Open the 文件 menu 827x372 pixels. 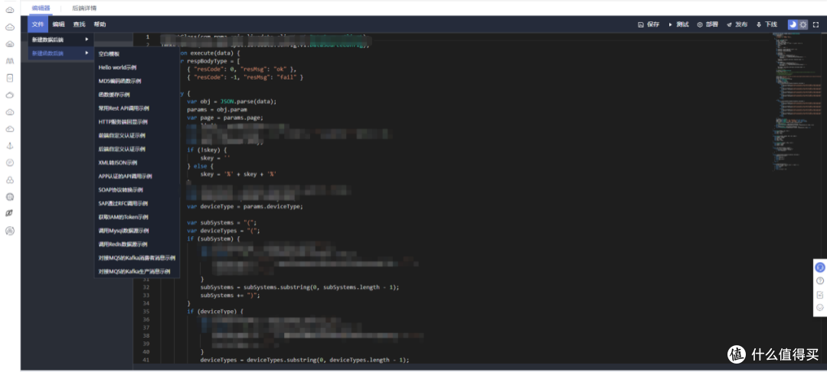click(38, 24)
